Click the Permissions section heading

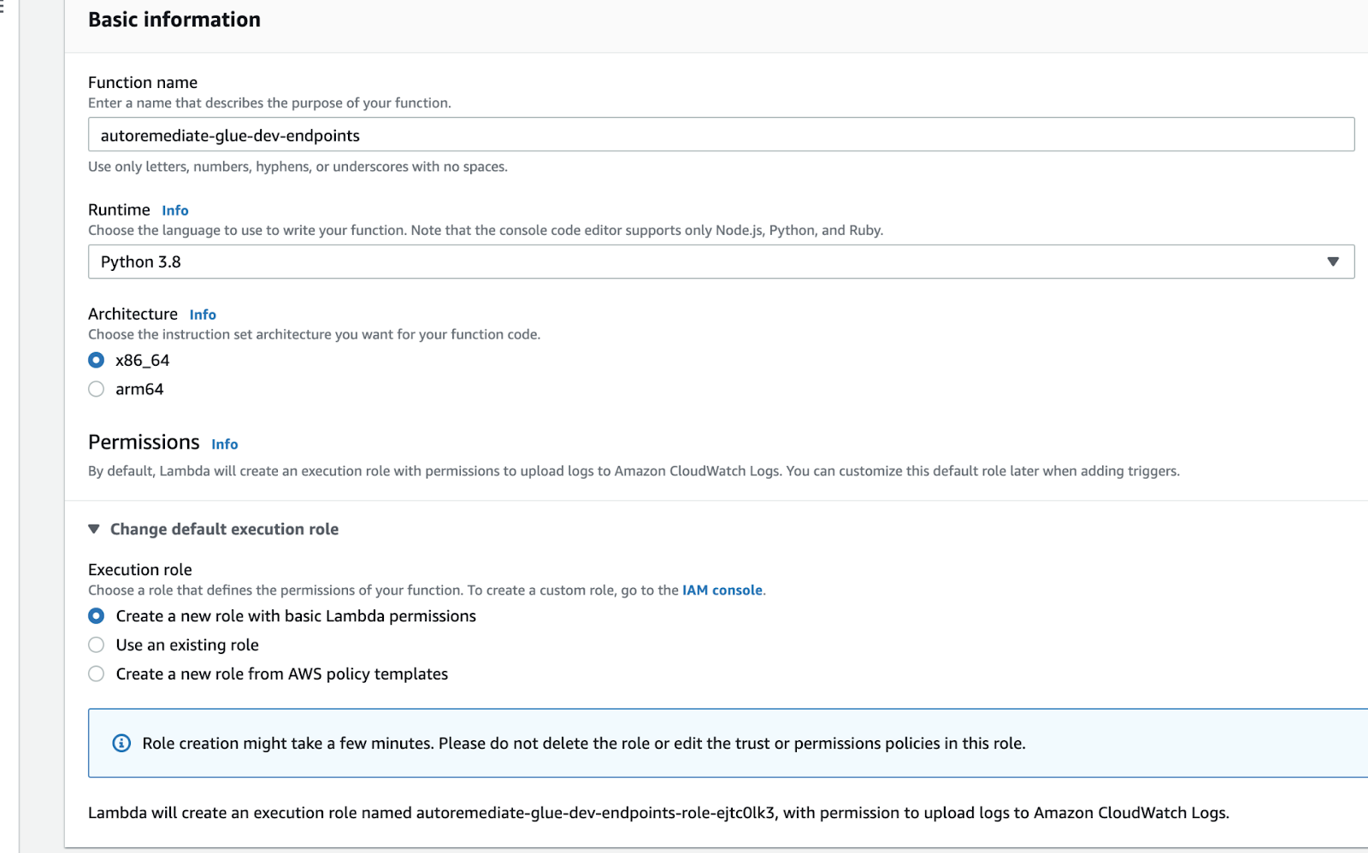click(144, 442)
